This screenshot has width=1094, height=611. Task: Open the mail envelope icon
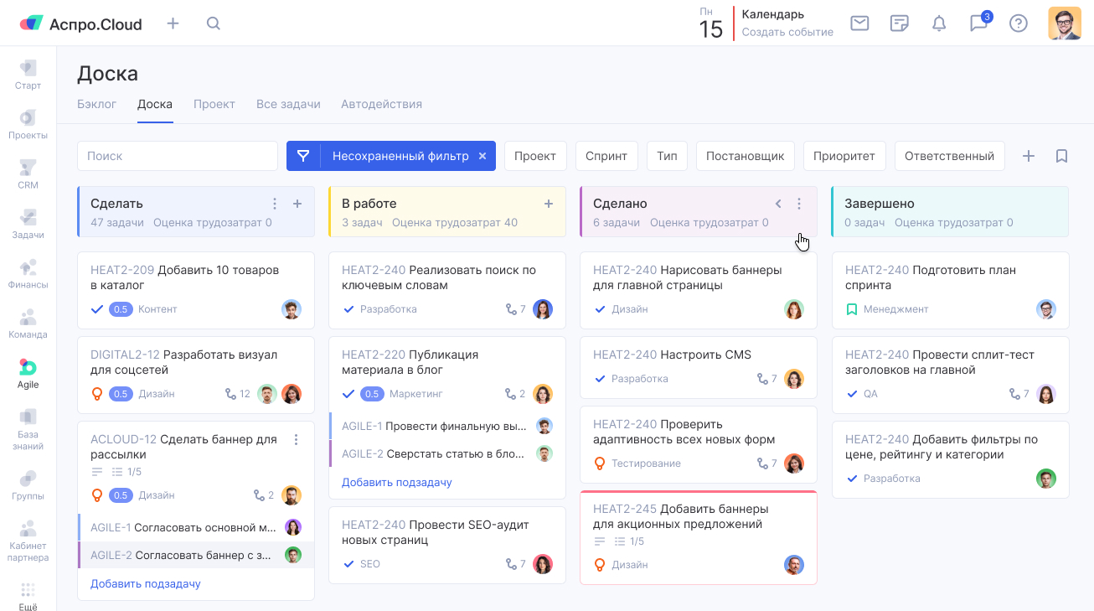click(859, 23)
